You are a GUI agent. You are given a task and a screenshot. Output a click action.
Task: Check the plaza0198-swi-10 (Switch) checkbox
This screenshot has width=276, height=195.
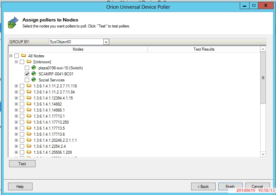pos(27,68)
